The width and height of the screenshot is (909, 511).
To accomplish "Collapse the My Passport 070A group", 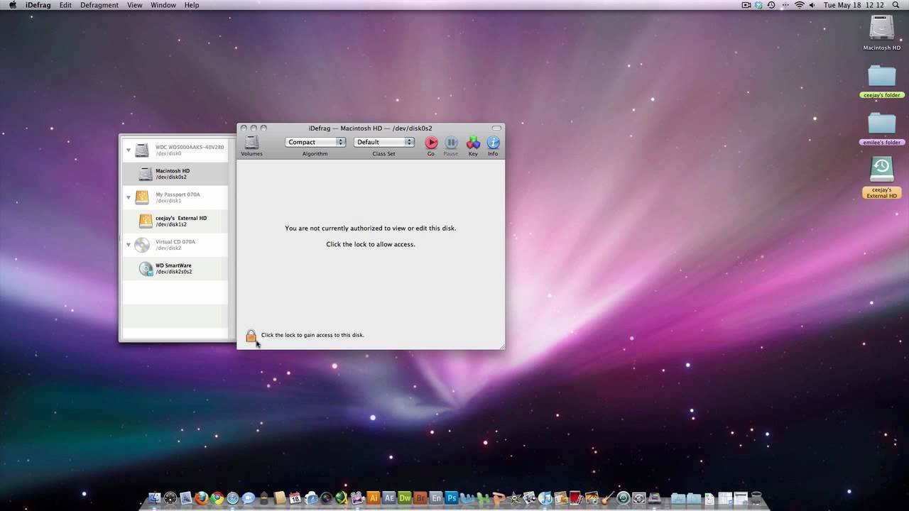I will pos(129,197).
